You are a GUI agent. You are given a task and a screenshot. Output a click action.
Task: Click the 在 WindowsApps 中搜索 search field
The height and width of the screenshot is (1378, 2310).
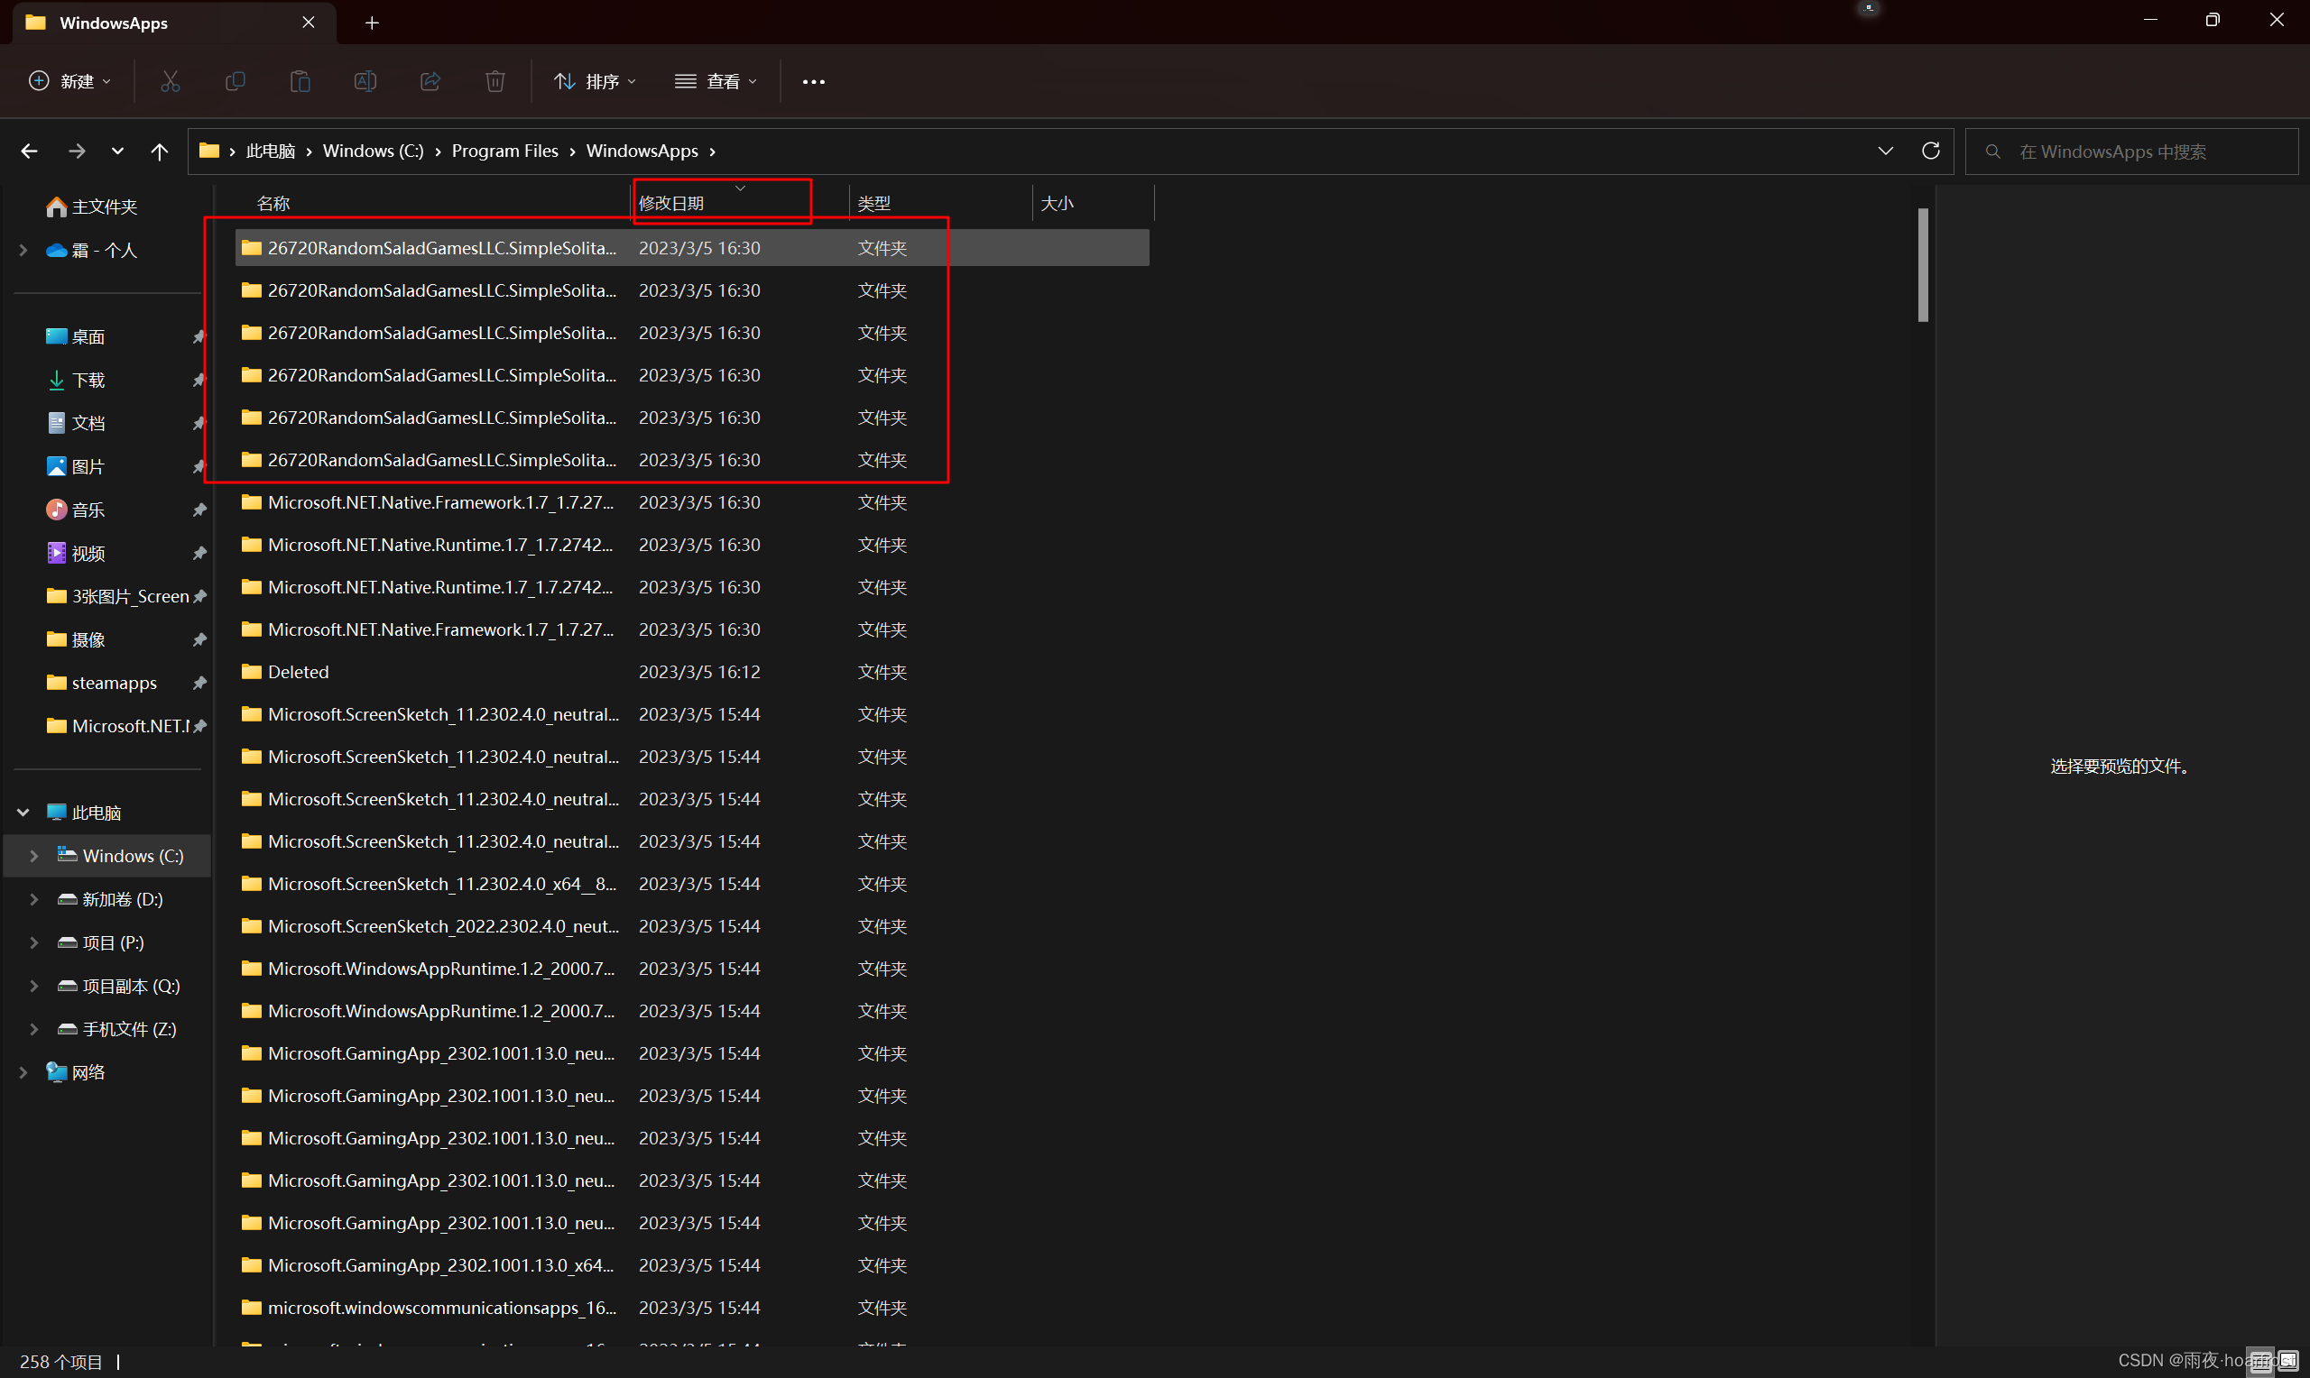(x=2131, y=152)
